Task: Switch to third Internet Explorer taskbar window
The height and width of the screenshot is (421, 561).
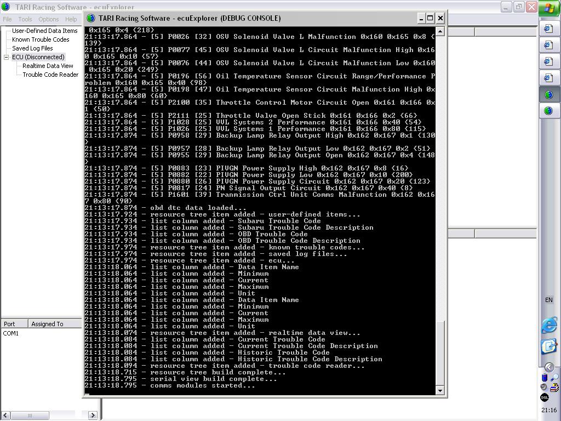Action: click(548, 61)
